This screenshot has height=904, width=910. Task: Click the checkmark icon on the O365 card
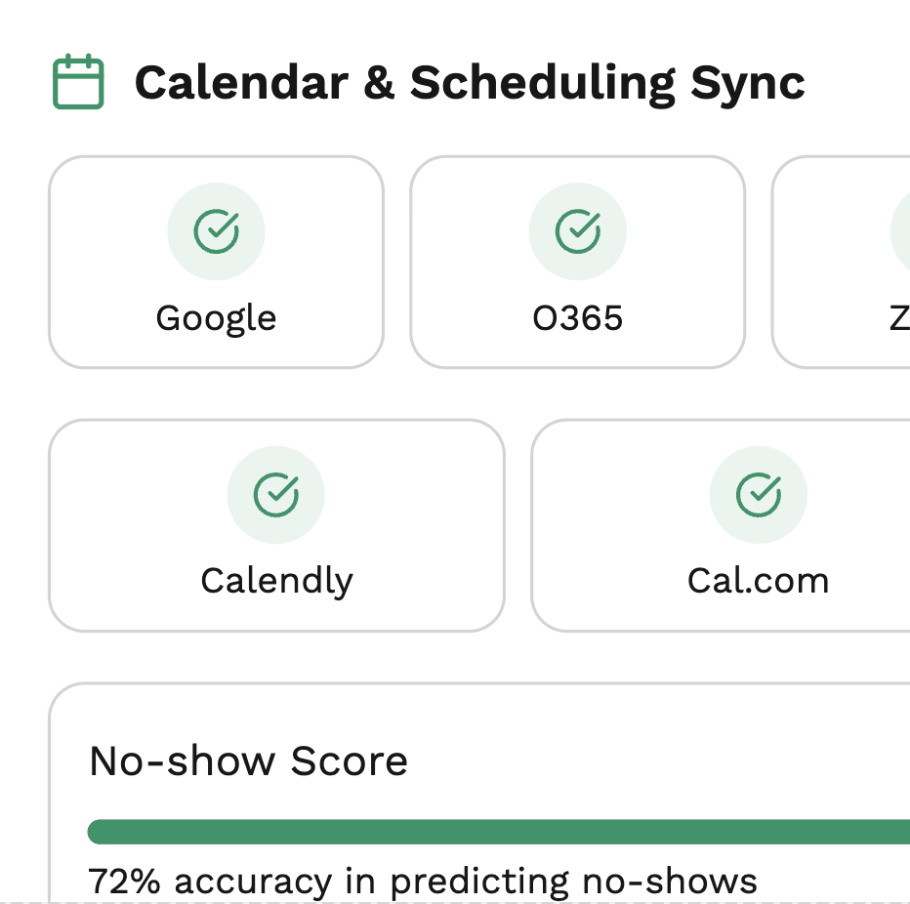[577, 230]
